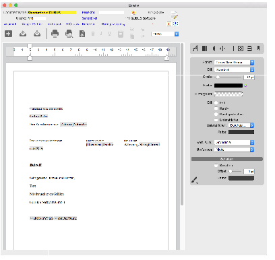Enable the shadow checkbox under Schatten

216,166
